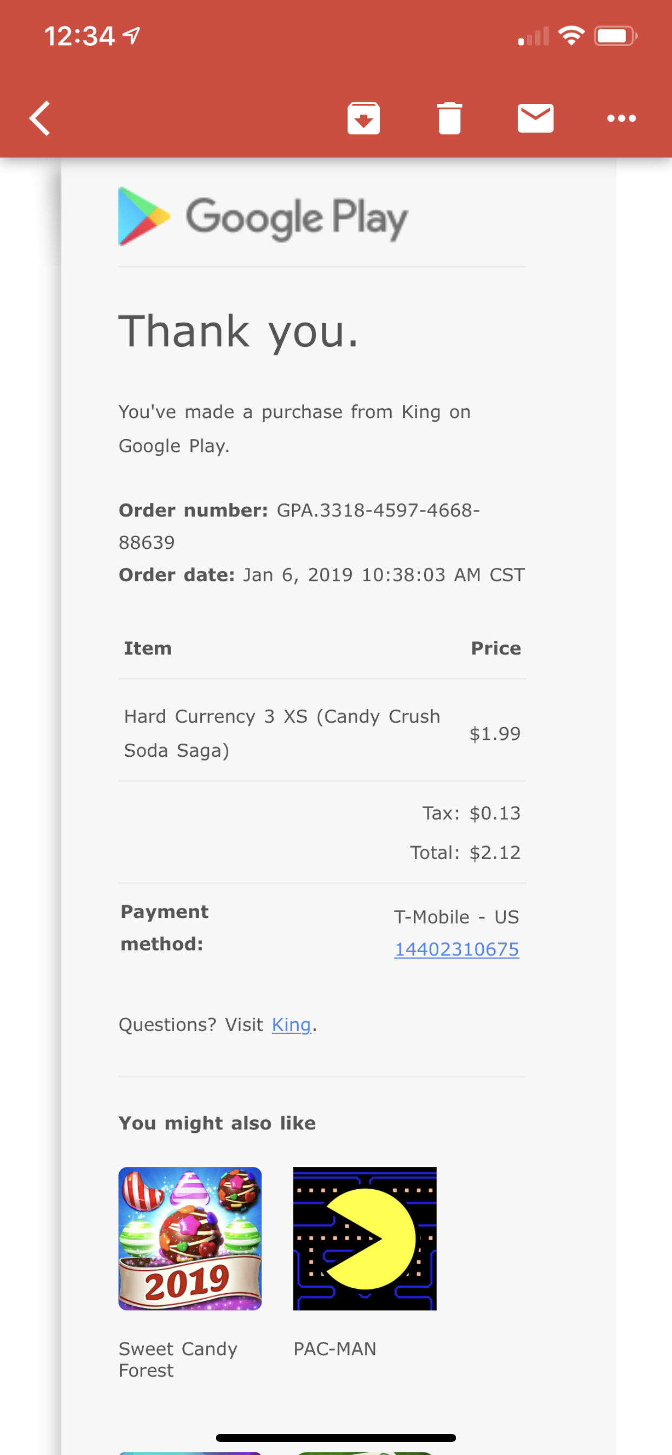Tap the Google Play logo
This screenshot has width=672, height=1455.
pyautogui.click(x=263, y=217)
